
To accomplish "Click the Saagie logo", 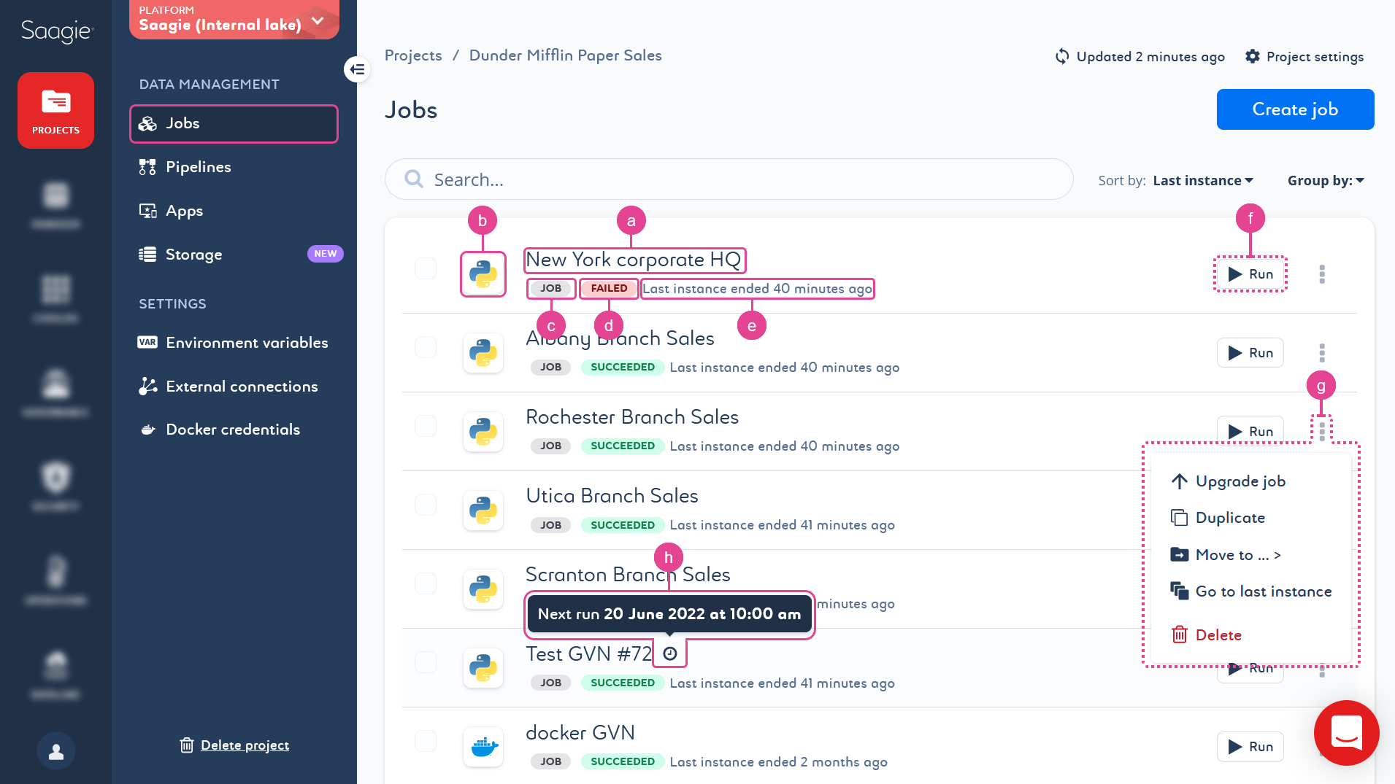I will click(56, 31).
